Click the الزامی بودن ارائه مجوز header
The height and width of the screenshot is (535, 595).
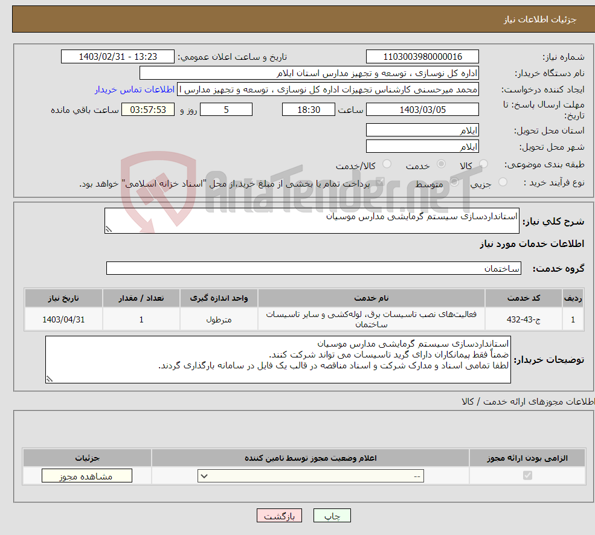527,458
